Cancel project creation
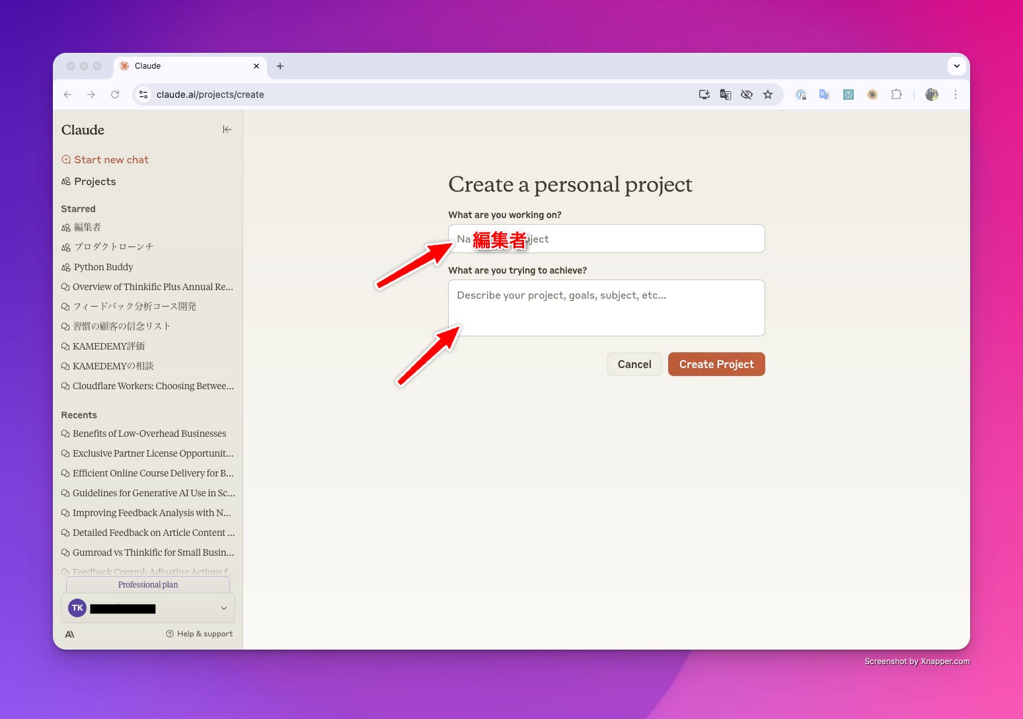This screenshot has height=719, width=1023. (634, 364)
